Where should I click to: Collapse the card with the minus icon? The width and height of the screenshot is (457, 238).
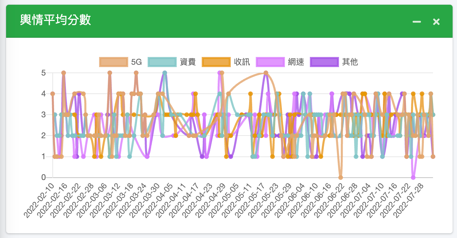pyautogui.click(x=416, y=22)
